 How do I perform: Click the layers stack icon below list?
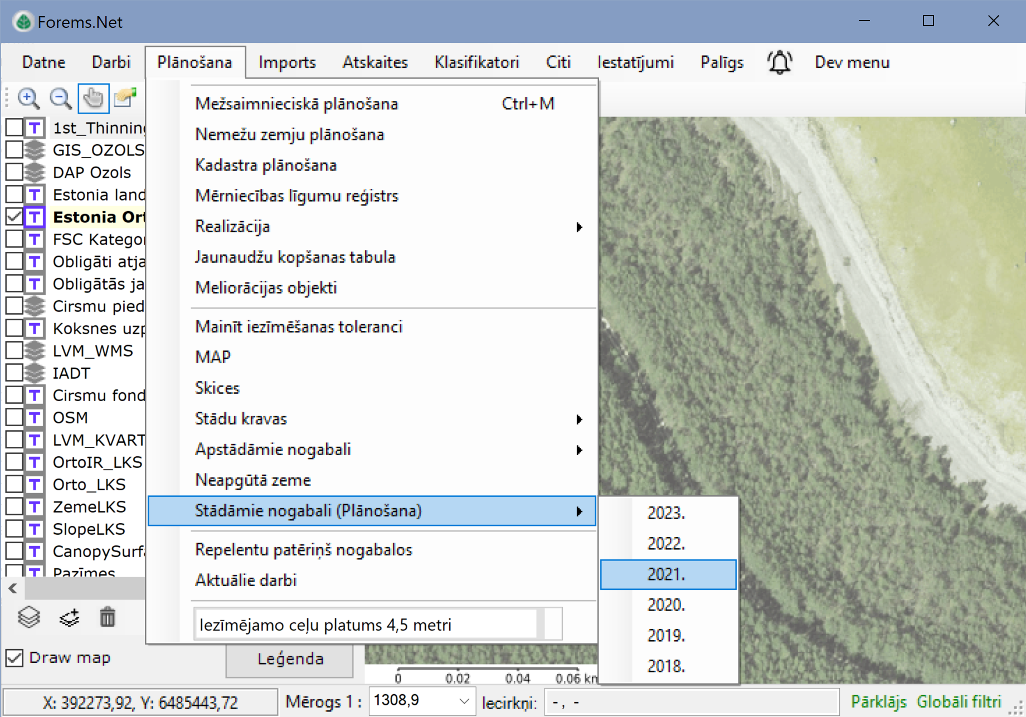pyautogui.click(x=29, y=617)
